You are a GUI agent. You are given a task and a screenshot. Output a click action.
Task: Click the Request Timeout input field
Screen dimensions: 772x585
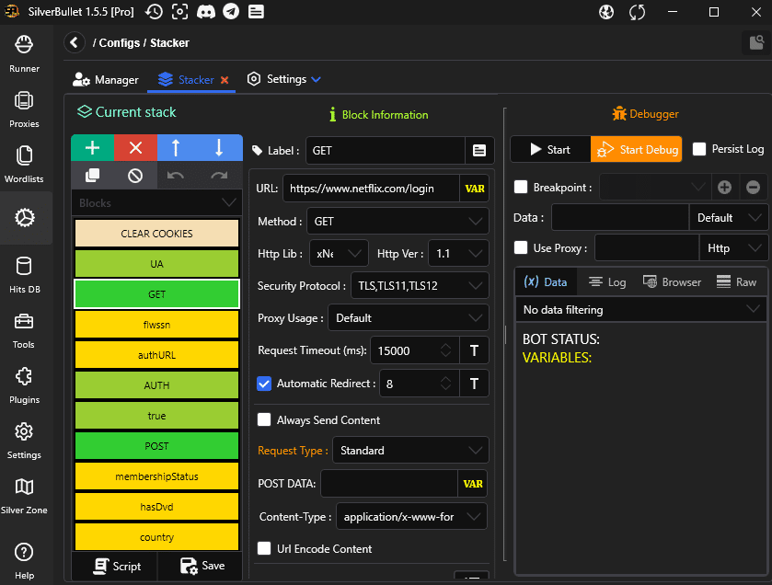(x=402, y=350)
